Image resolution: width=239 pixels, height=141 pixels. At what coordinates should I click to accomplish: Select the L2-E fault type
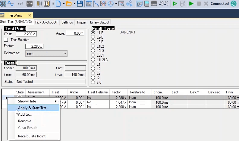[93, 37]
